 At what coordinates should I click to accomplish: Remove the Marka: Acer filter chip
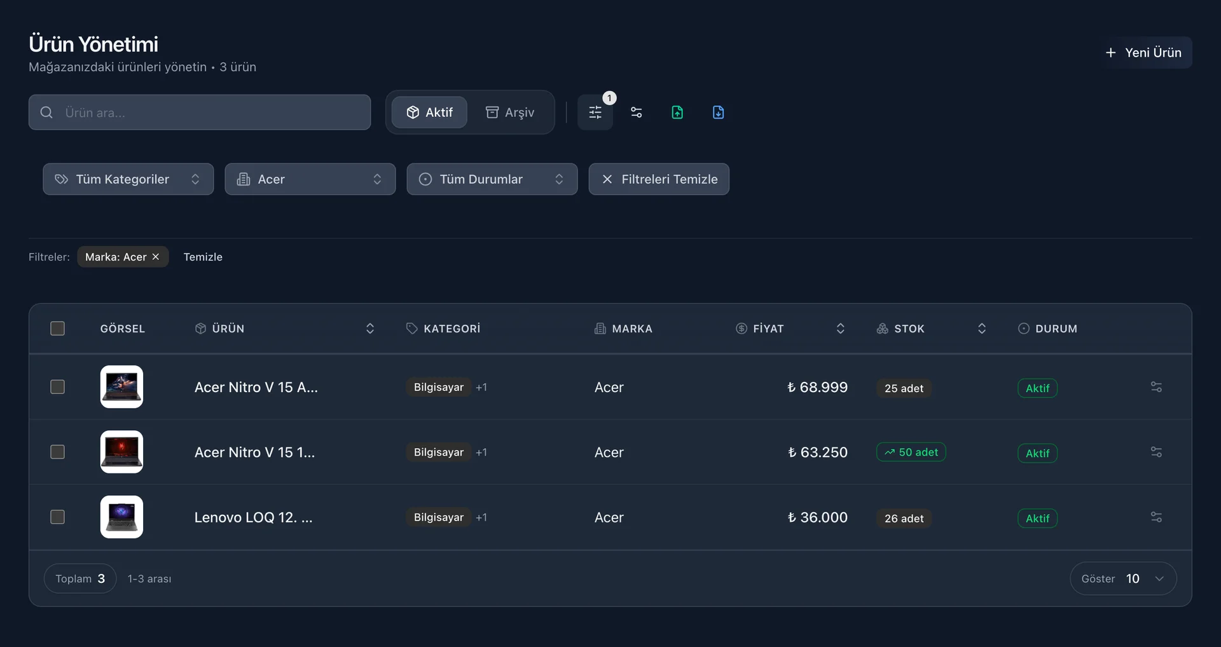tap(156, 257)
